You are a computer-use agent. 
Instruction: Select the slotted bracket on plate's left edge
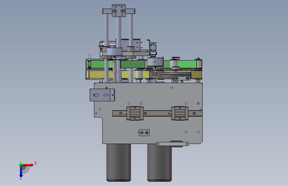coord(102,95)
